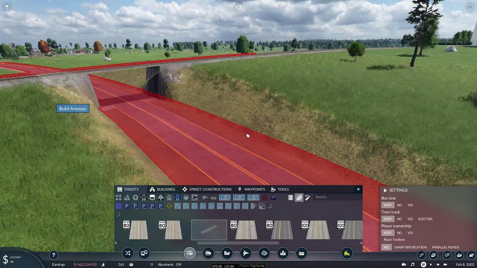The image size is (477, 268).
Task: Open the terrain tools icon
Action: click(x=264, y=253)
